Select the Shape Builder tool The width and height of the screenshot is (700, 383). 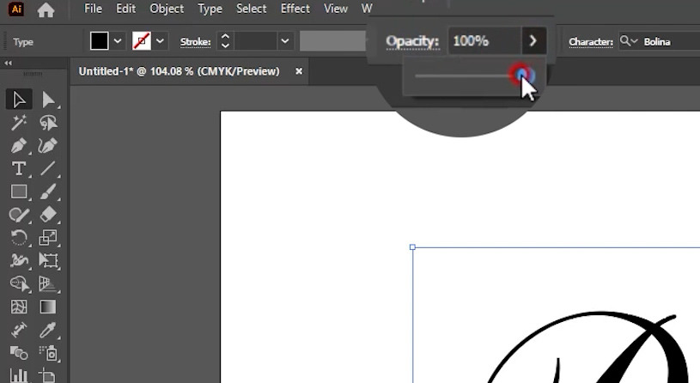click(x=19, y=283)
